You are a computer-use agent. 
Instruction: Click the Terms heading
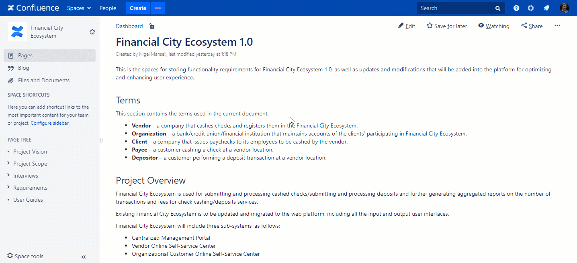[x=128, y=100]
